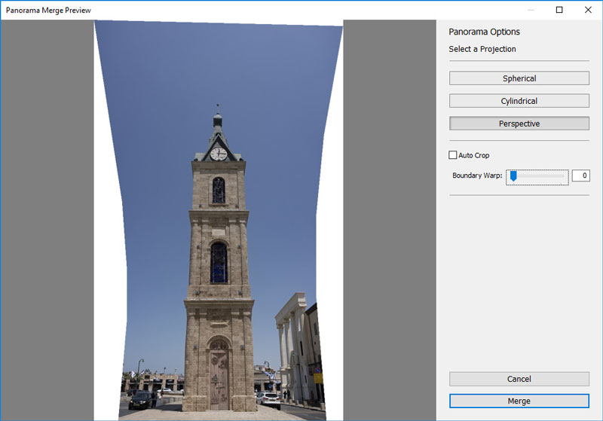Focus the Boundary Warp value field

[x=580, y=176]
